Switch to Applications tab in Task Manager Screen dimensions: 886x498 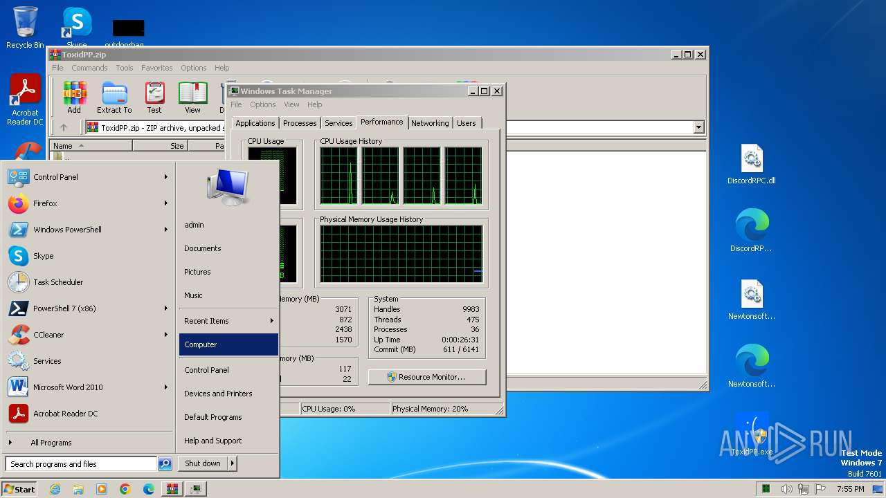point(255,123)
